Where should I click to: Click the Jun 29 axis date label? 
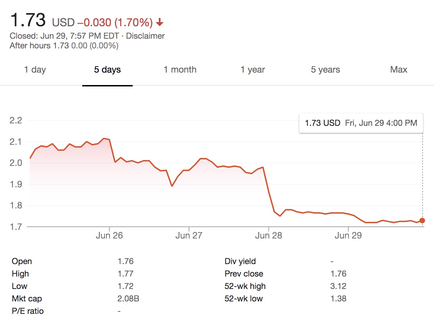348,236
